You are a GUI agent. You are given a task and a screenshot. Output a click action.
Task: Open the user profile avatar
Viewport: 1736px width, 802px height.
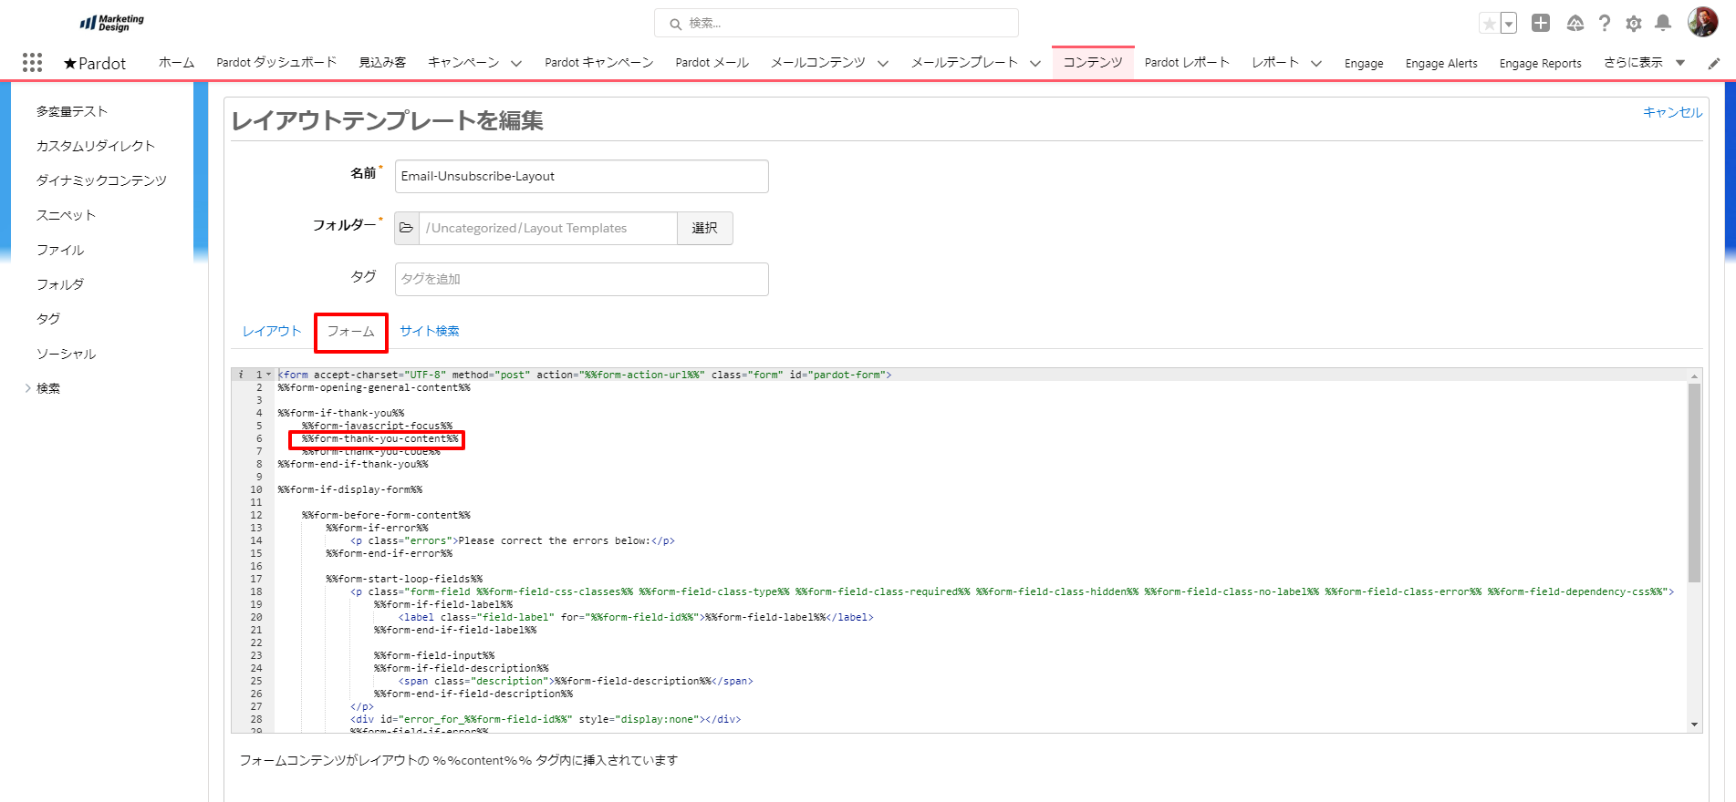pos(1702,23)
